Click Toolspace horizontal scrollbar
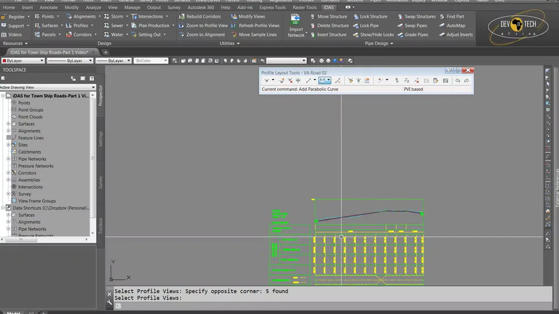This screenshot has width=559, height=314. coord(44,239)
